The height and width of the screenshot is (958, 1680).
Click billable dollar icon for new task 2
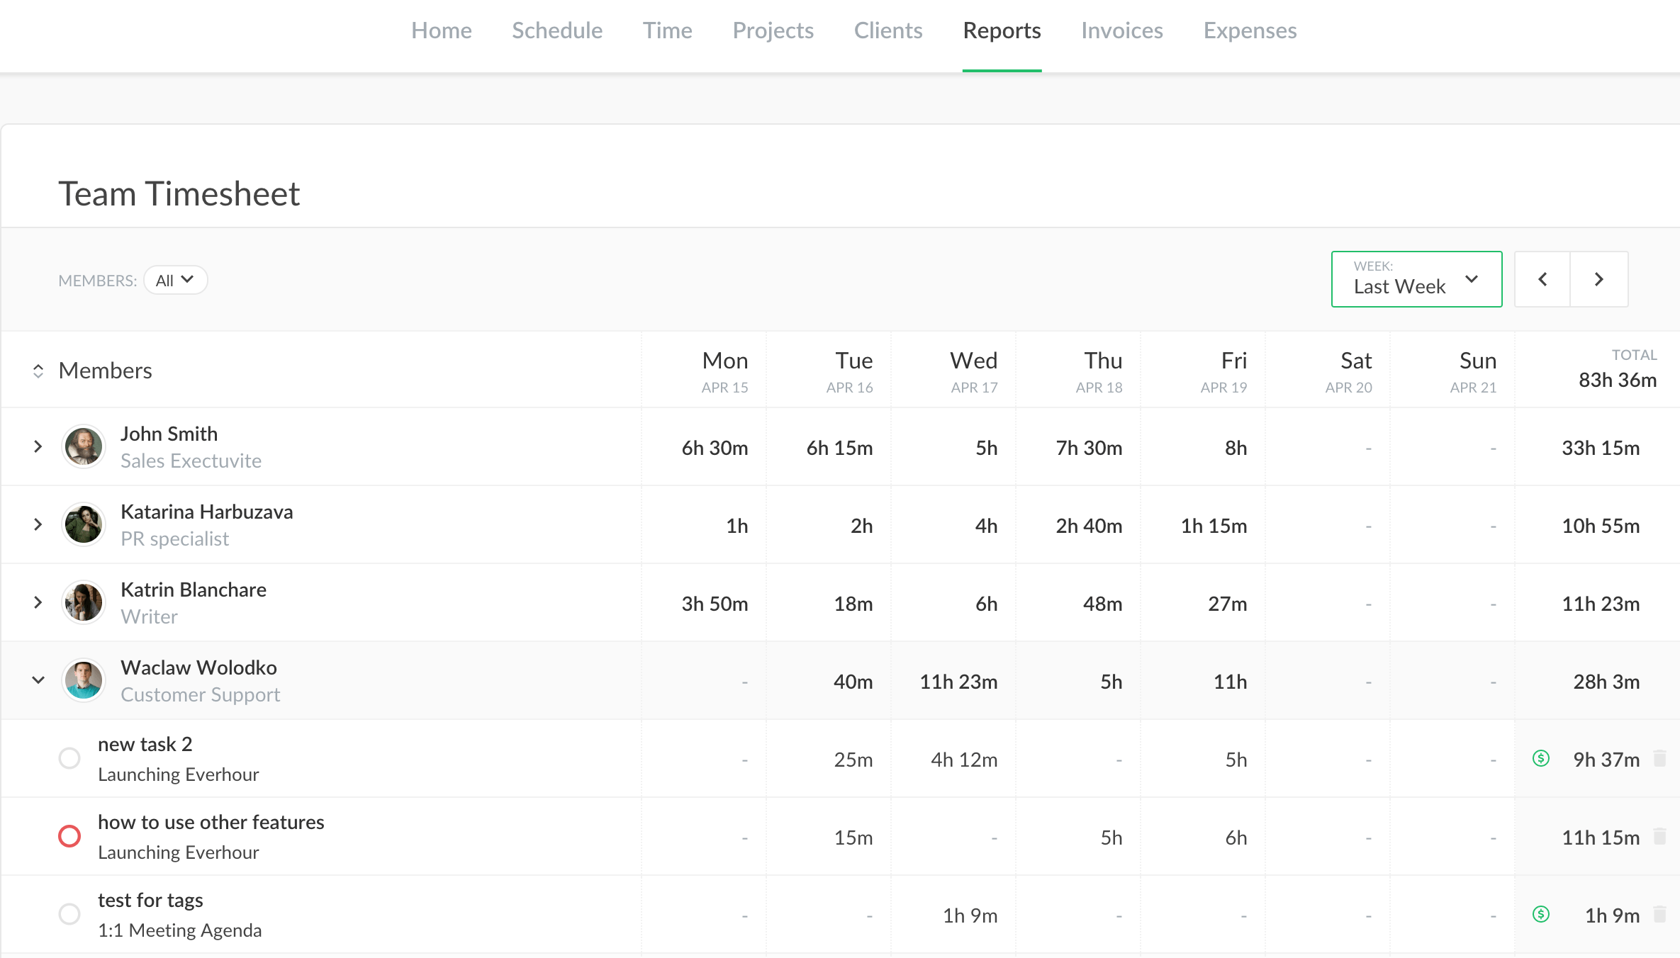1540,758
